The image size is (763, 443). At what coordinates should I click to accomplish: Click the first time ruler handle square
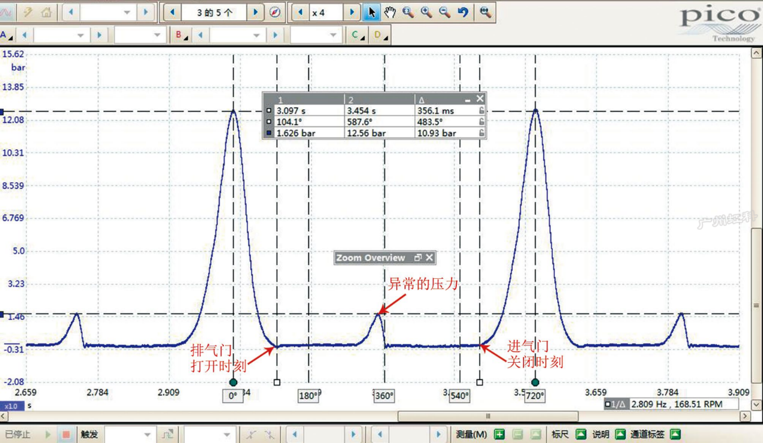277,382
